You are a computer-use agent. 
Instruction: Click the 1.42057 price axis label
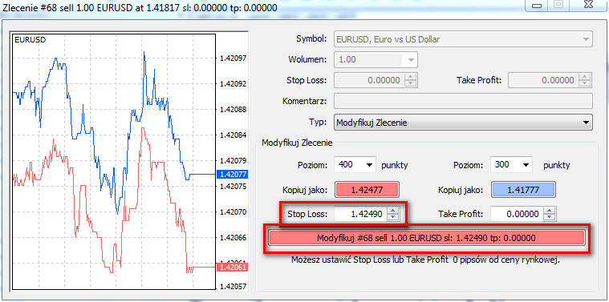(233, 287)
